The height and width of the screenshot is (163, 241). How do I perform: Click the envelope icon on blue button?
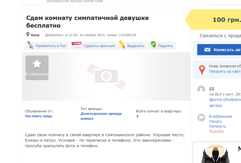click(x=207, y=50)
